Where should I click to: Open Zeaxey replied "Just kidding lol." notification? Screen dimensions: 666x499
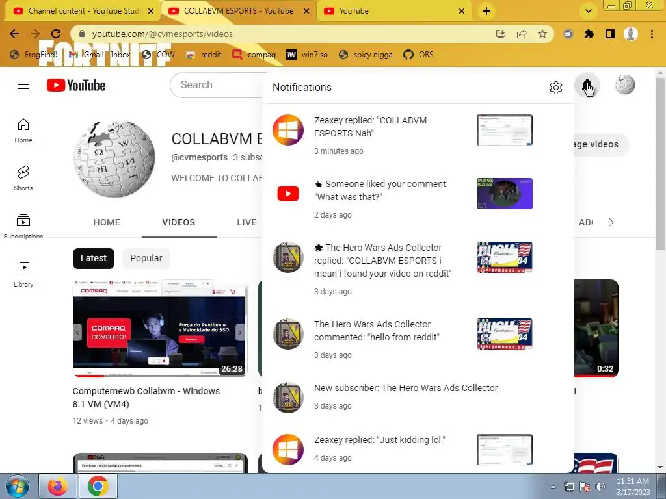(x=418, y=449)
